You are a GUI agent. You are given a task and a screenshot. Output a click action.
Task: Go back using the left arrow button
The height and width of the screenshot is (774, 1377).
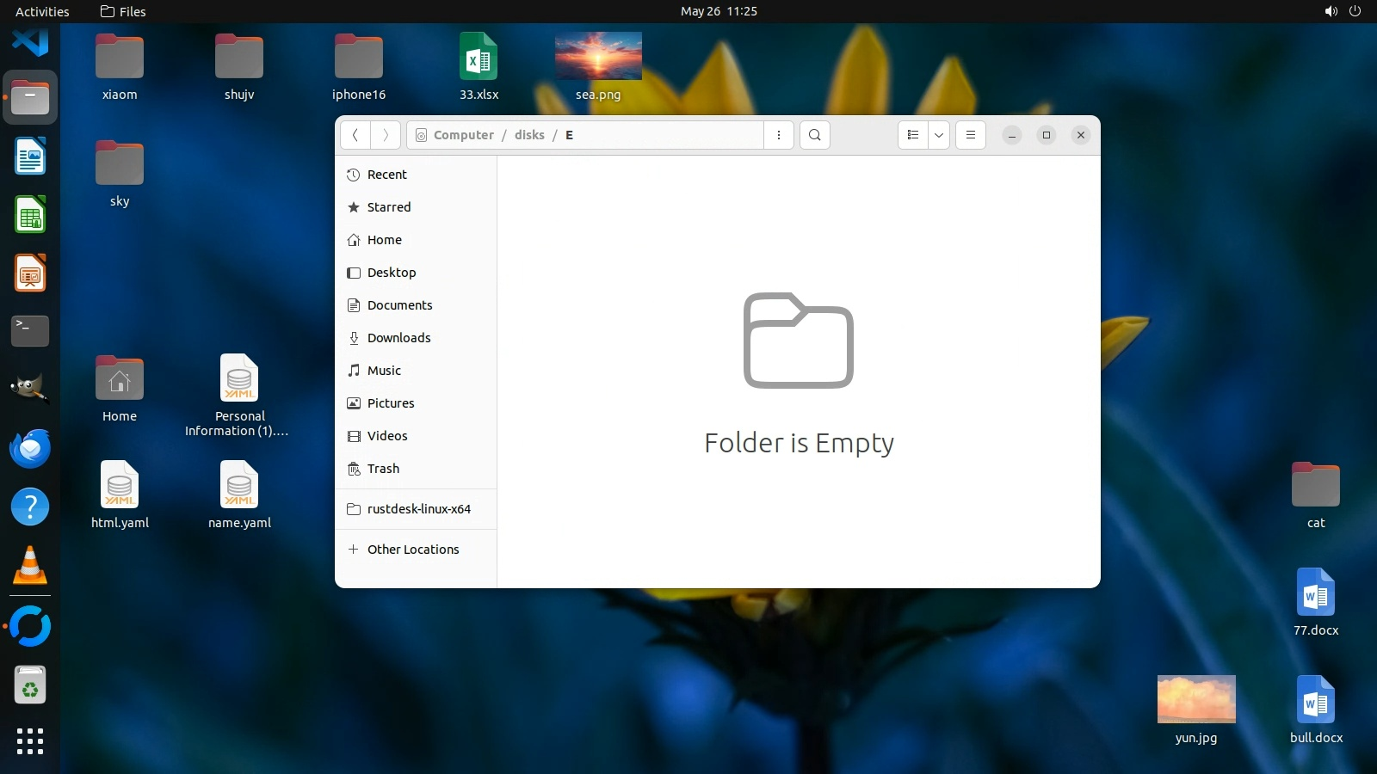tap(355, 135)
